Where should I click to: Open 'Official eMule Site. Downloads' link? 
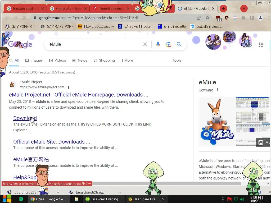tap(52, 142)
